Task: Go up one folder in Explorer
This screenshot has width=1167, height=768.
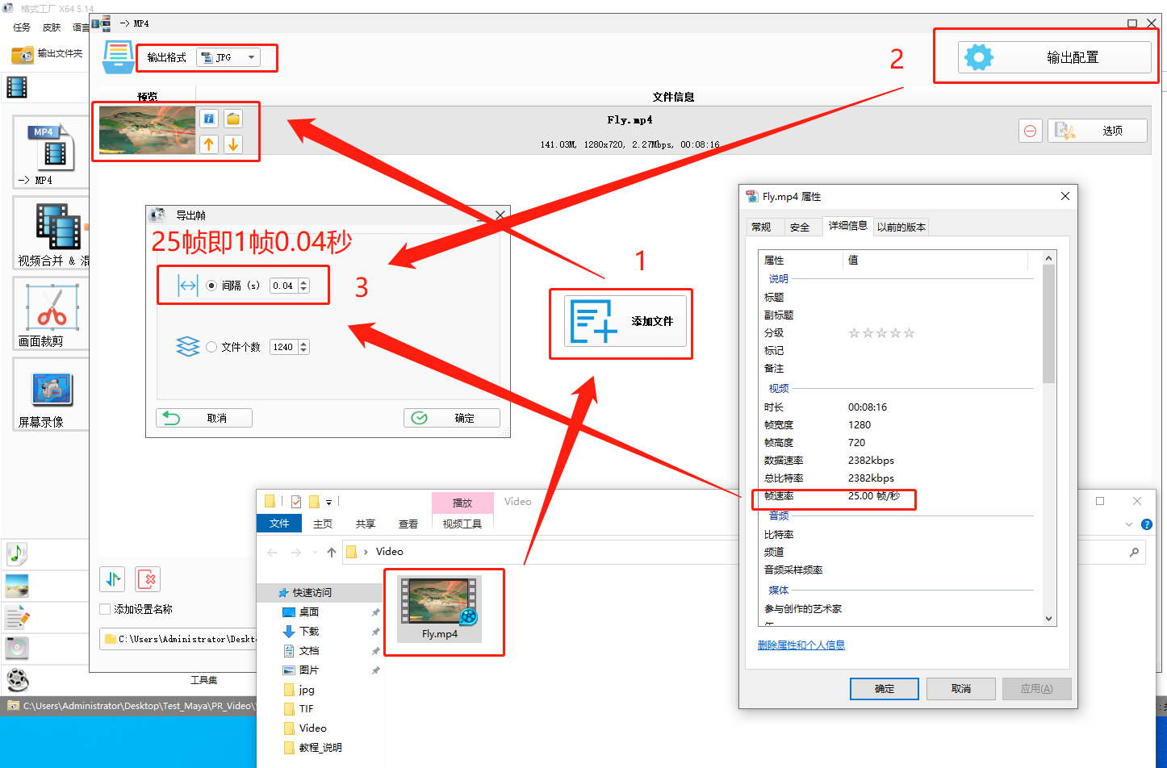Action: 331,552
